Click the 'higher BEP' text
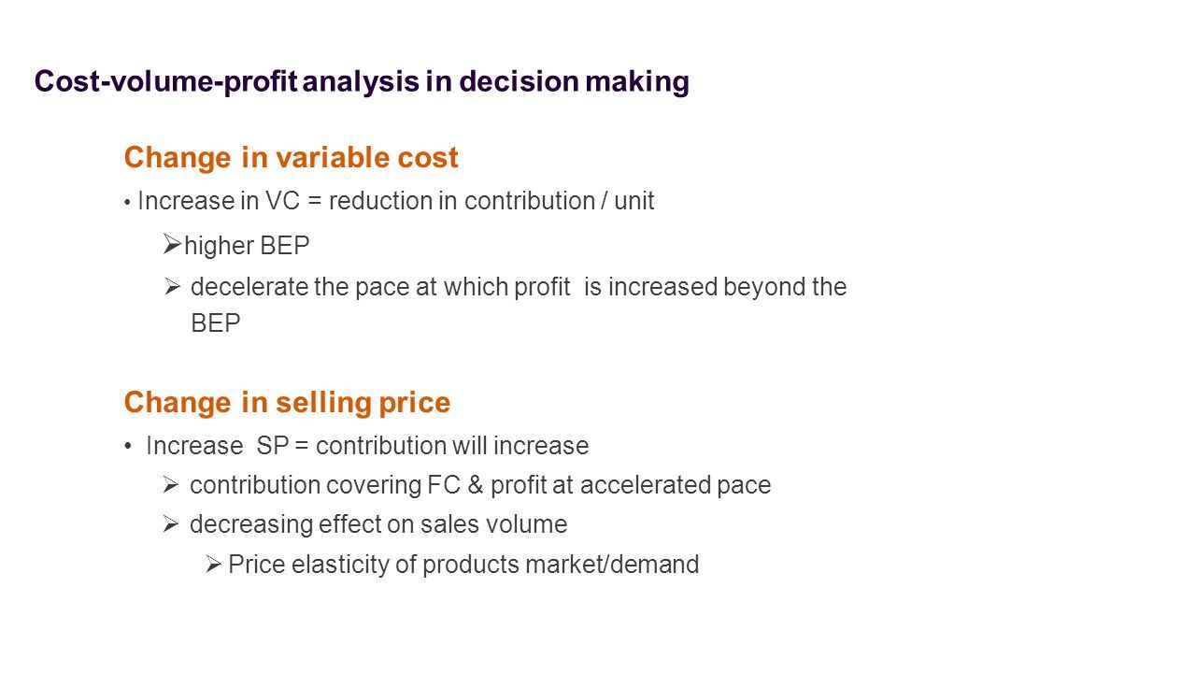This screenshot has height=673, width=1196. [247, 246]
